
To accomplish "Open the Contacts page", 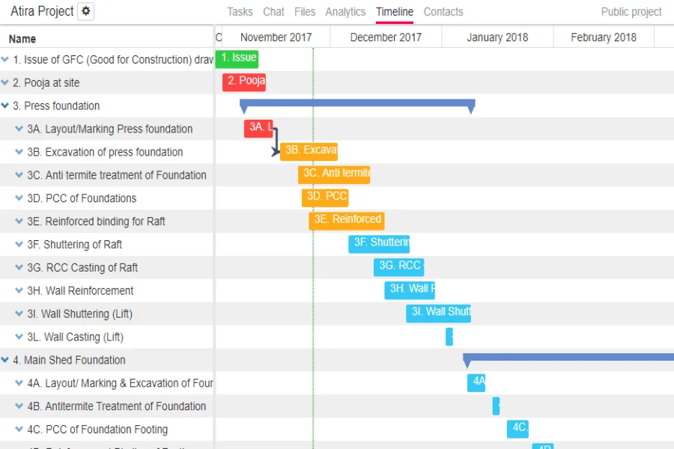I will pyautogui.click(x=443, y=11).
